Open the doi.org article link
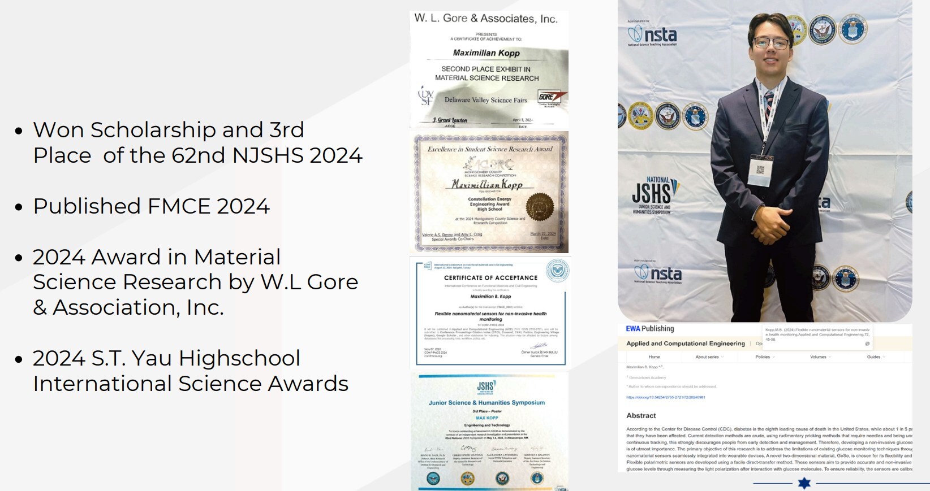 [665, 397]
